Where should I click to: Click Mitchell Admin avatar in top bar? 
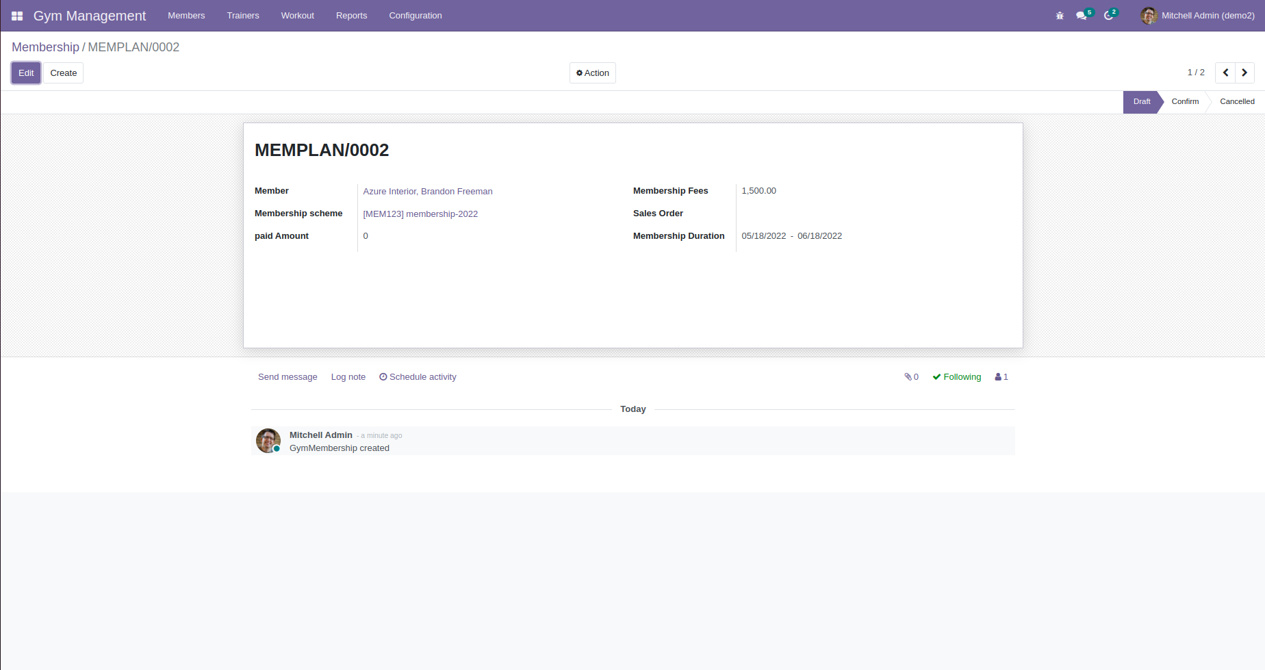pos(1149,16)
